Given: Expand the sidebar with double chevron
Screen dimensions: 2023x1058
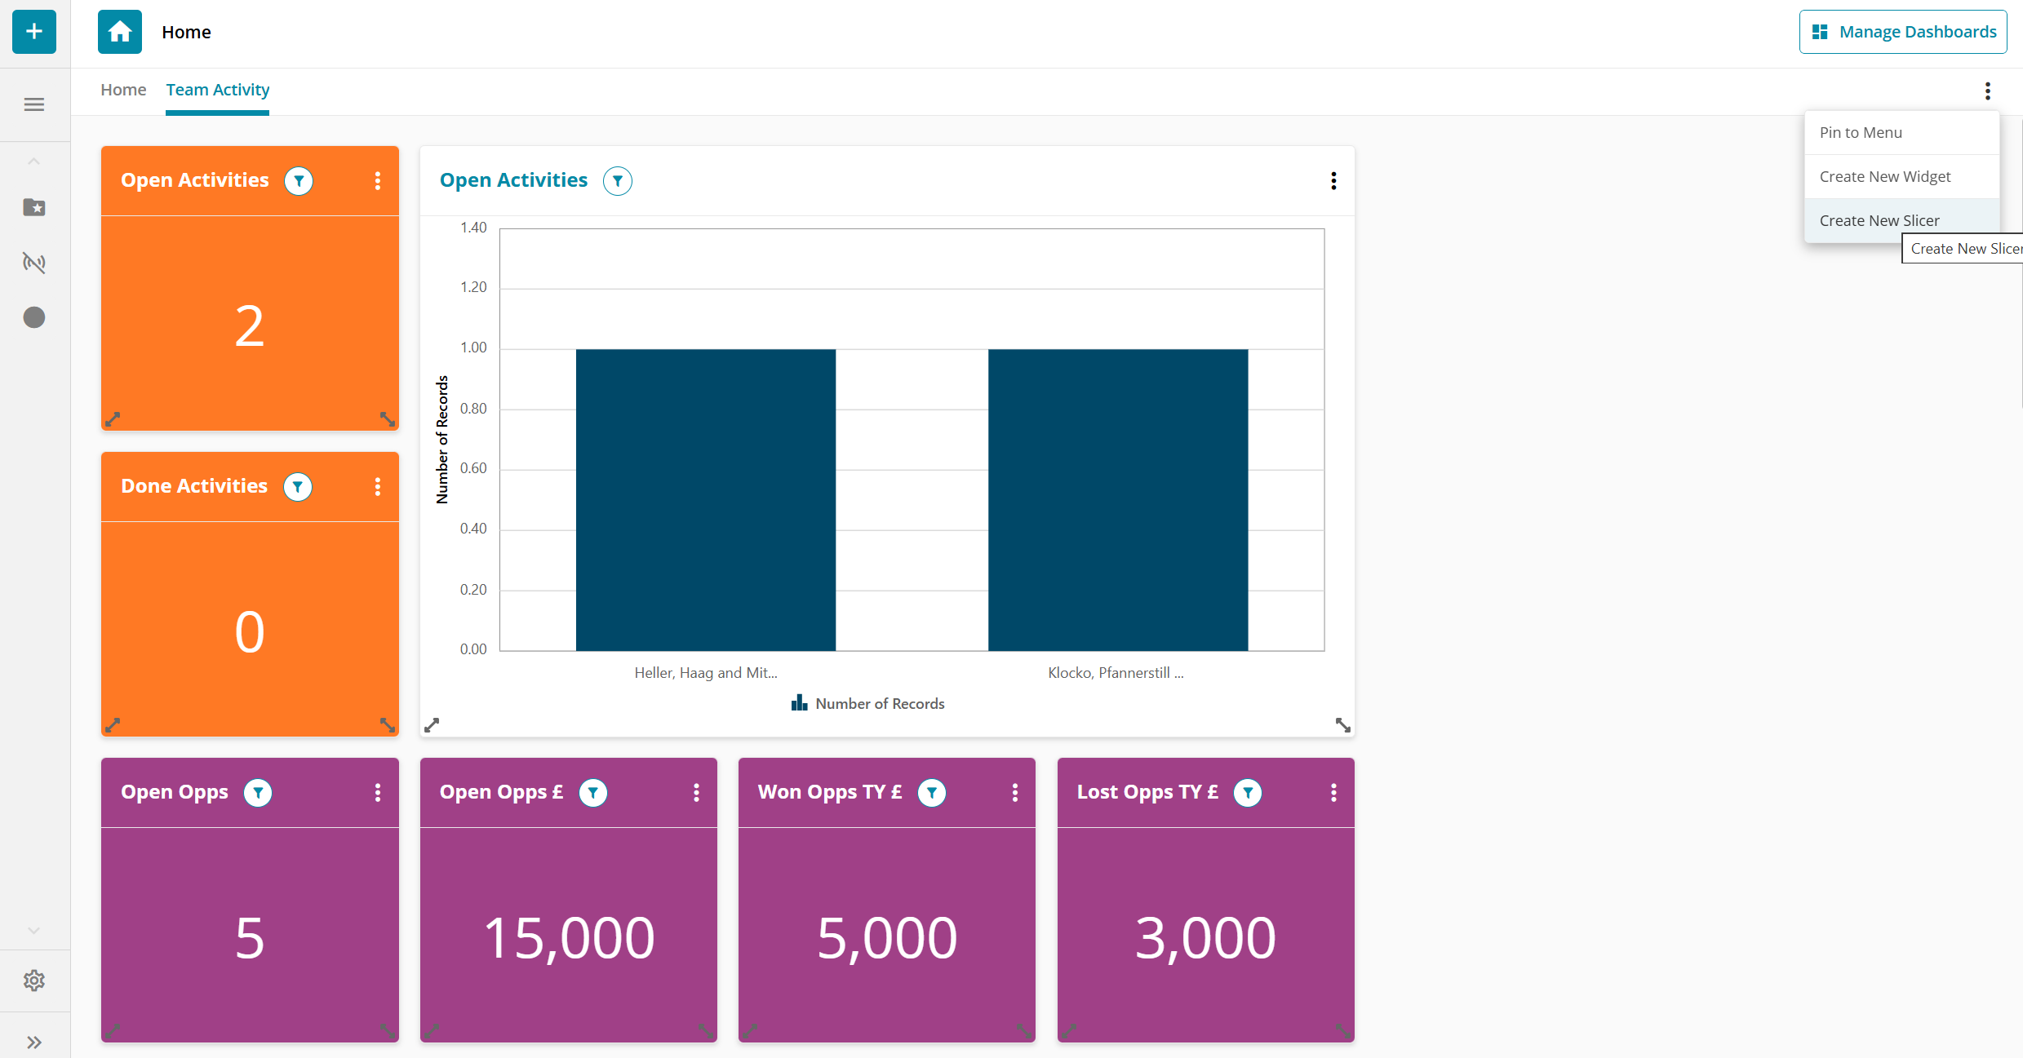Looking at the screenshot, I should pyautogui.click(x=34, y=1042).
